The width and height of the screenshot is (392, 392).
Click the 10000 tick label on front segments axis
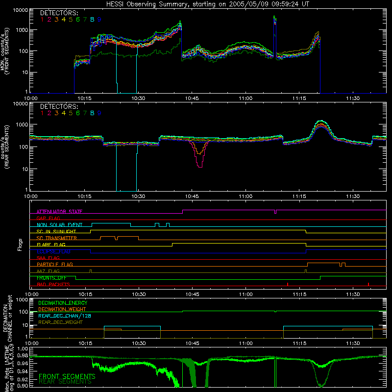(21, 10)
